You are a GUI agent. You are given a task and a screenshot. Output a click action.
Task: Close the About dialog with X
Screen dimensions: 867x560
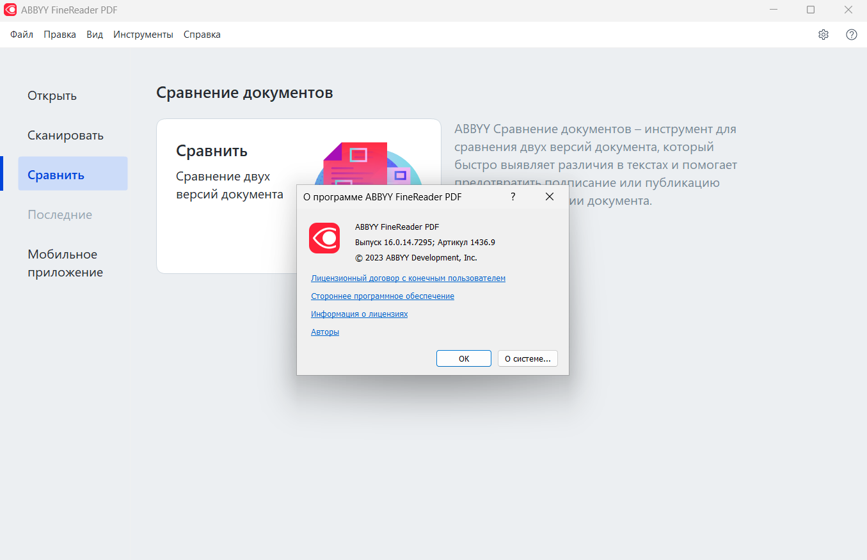[x=549, y=197]
